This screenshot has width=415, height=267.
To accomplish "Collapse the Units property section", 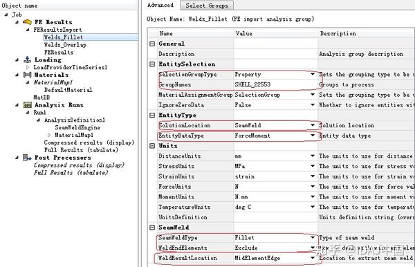I will (x=152, y=146).
